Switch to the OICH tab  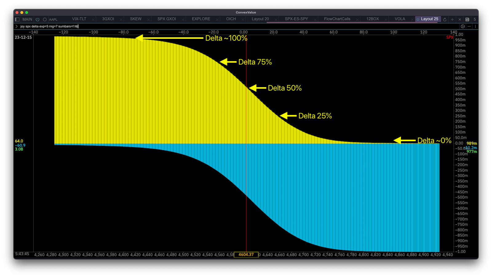[231, 19]
